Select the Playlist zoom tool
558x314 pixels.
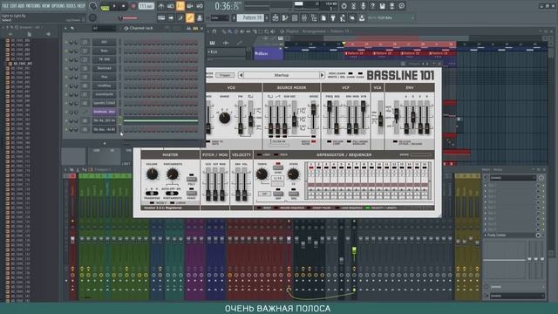267,31
